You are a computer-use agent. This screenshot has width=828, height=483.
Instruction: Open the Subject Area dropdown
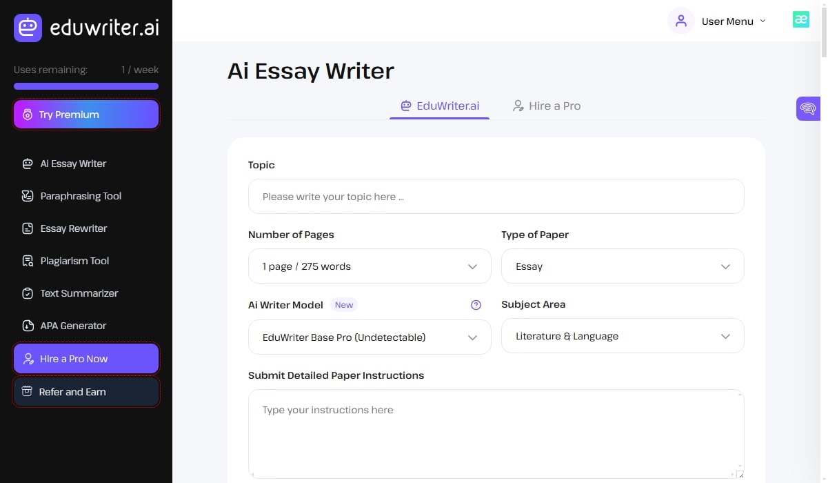coord(623,336)
